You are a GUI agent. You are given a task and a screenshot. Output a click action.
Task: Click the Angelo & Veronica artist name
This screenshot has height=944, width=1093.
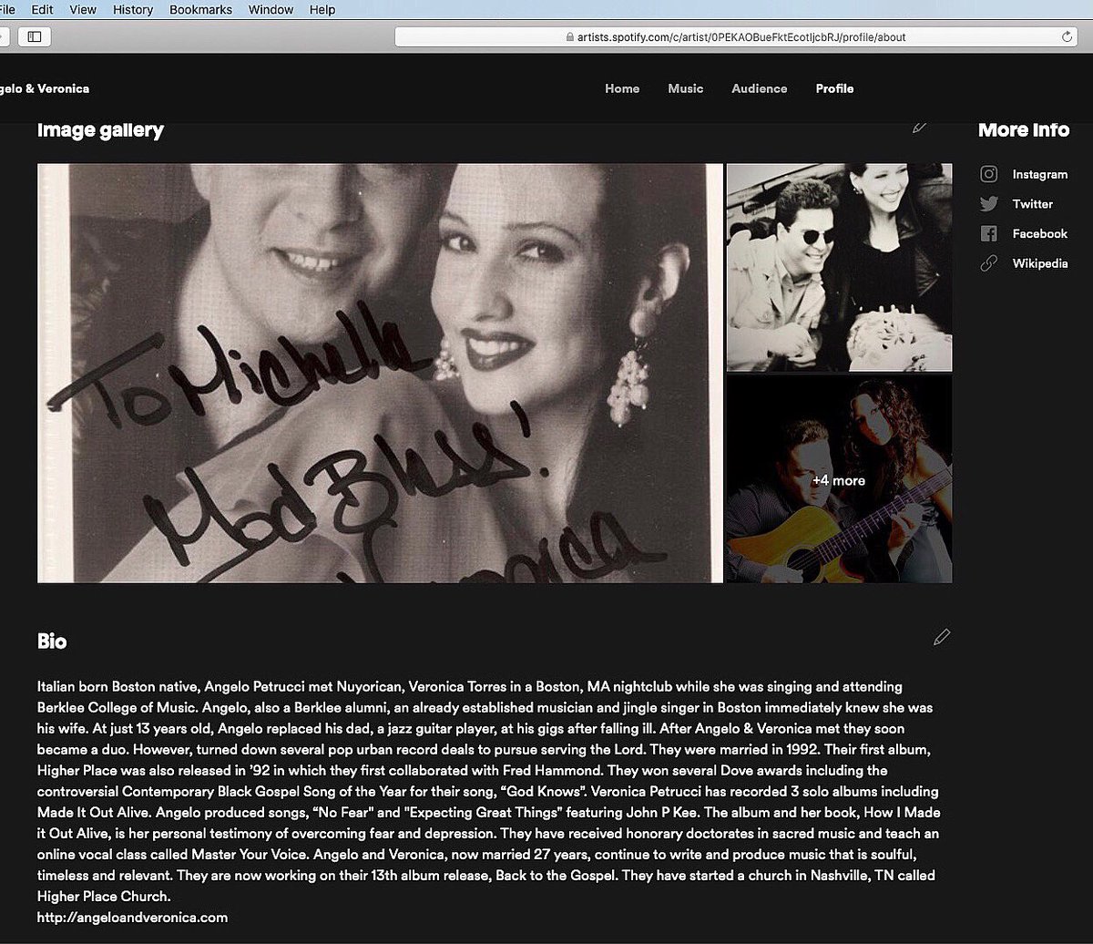point(45,88)
